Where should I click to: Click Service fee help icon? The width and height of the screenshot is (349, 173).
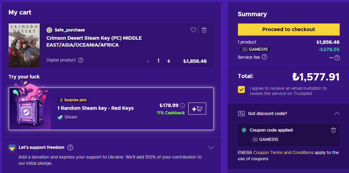(x=264, y=57)
